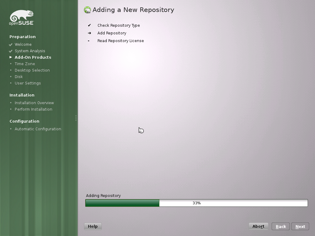Select Disk step in sidebar
The height and width of the screenshot is (236, 315).
pos(19,77)
